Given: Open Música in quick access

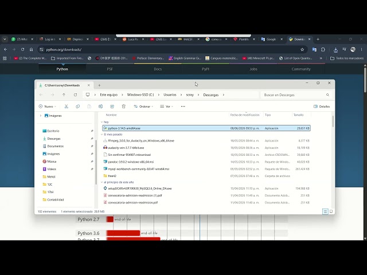Looking at the screenshot, I should point(52,162).
